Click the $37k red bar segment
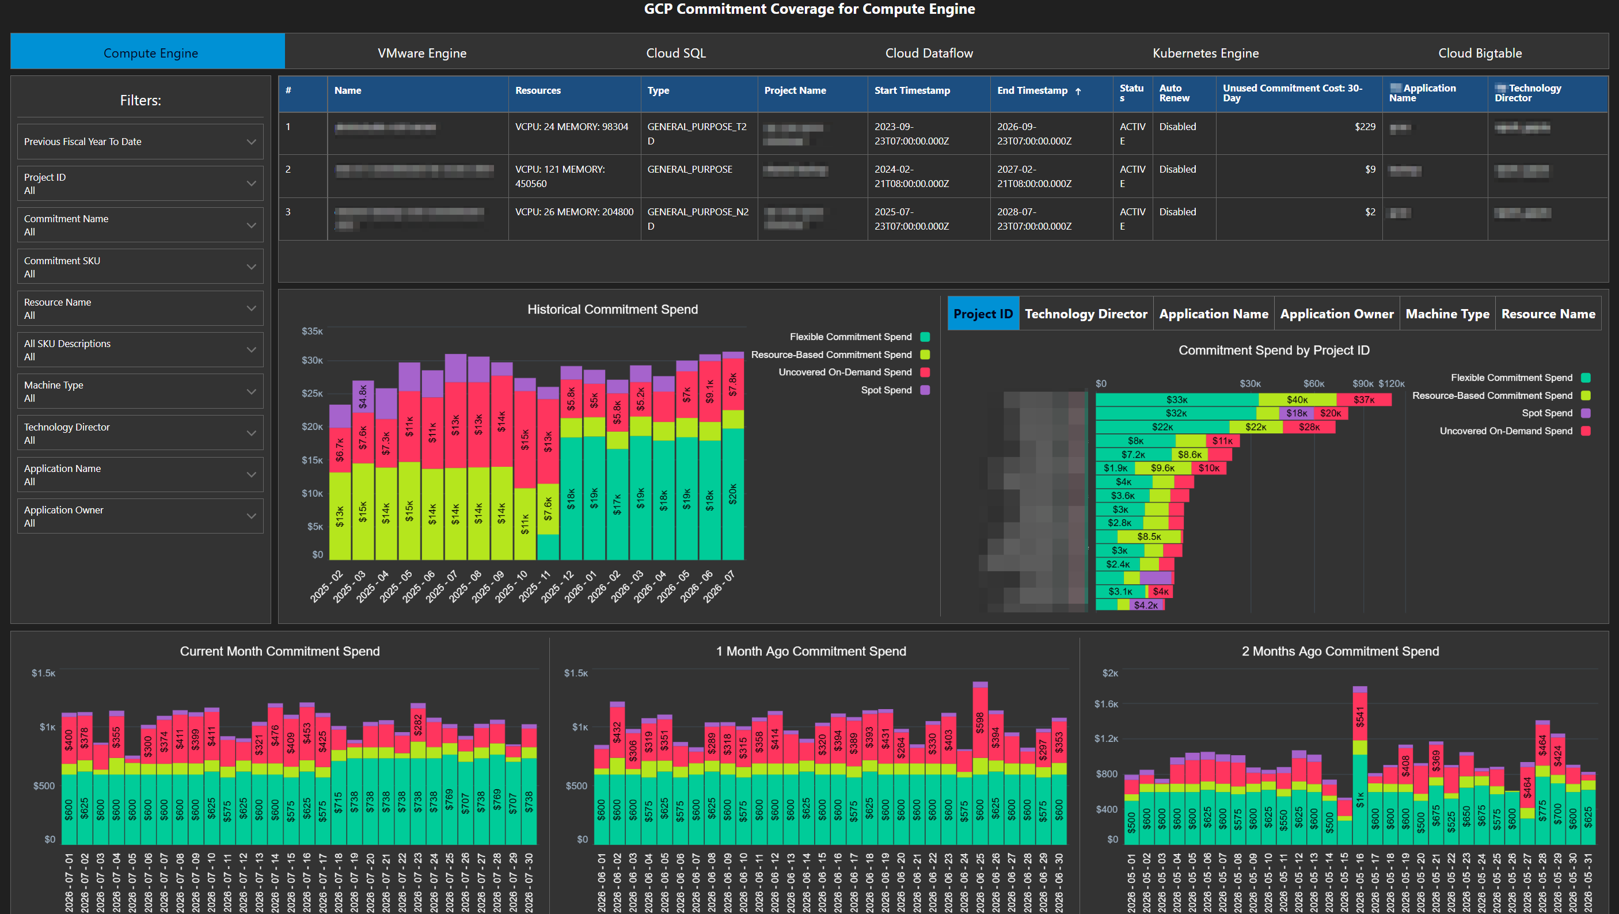 click(1364, 399)
